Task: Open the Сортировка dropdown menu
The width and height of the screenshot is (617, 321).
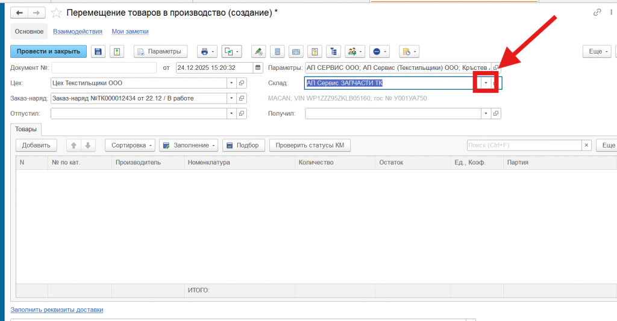Action: tap(130, 145)
